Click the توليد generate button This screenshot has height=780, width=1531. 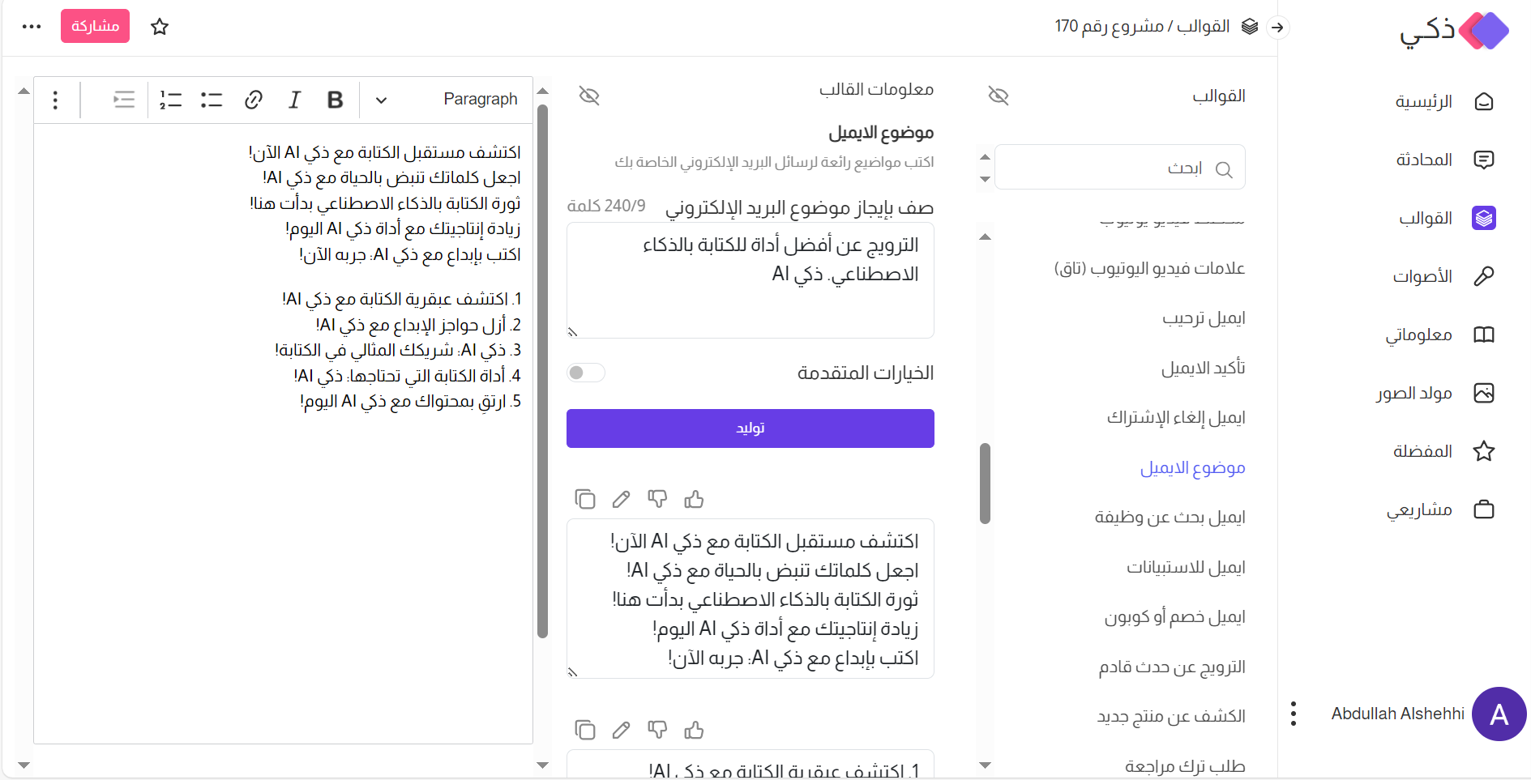pos(751,428)
